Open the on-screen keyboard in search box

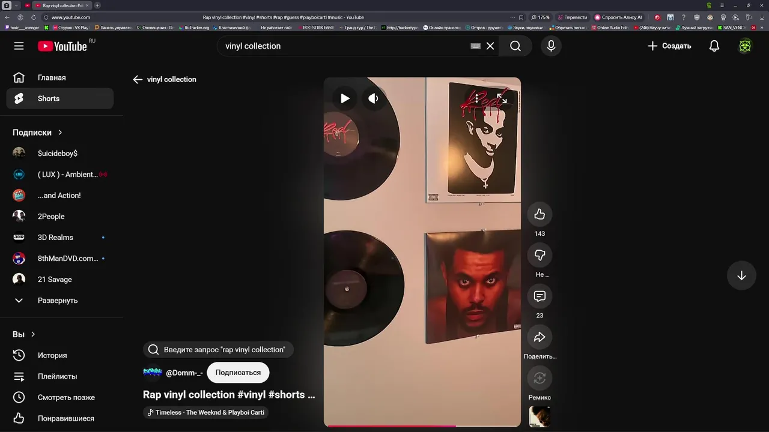(x=475, y=46)
